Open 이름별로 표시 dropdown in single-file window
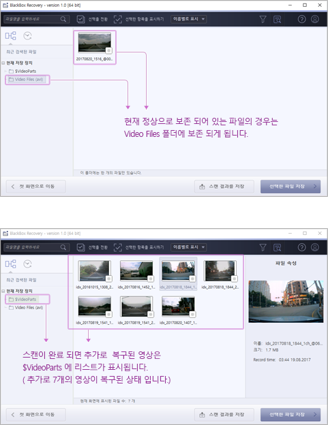The height and width of the screenshot is (425, 328). point(189,19)
